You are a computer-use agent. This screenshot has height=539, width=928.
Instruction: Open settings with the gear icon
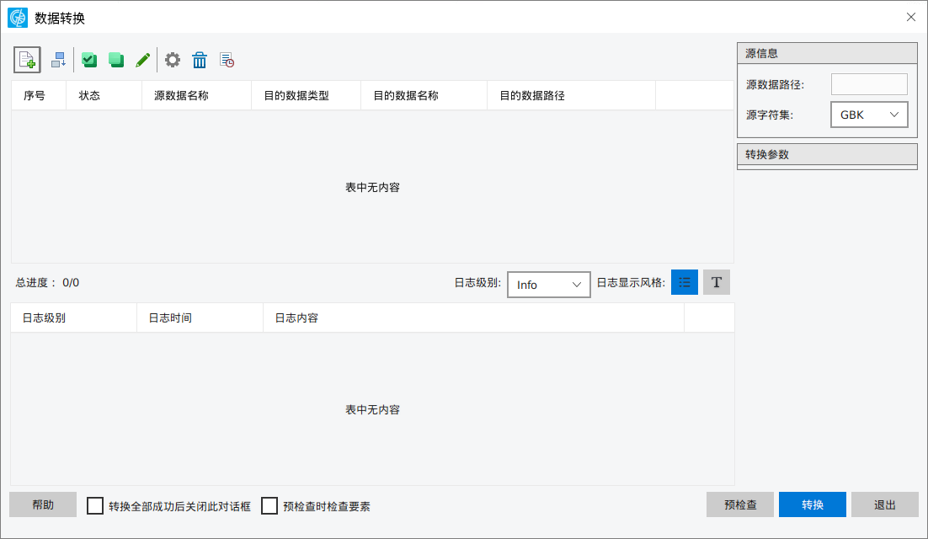pos(173,60)
